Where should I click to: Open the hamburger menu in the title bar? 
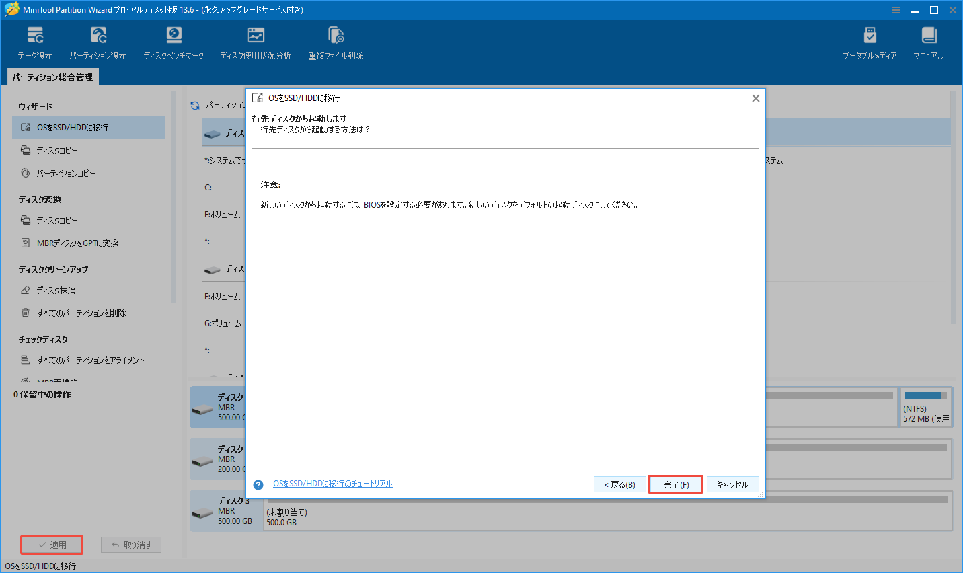896,10
